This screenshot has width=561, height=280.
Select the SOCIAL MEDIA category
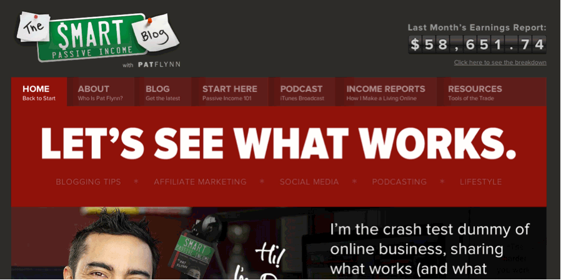(309, 182)
